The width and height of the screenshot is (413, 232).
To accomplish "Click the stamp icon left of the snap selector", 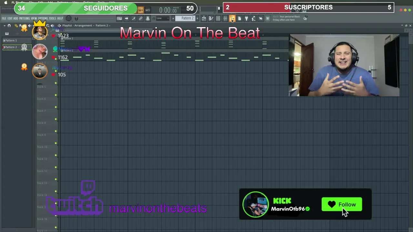I will click(x=148, y=18).
